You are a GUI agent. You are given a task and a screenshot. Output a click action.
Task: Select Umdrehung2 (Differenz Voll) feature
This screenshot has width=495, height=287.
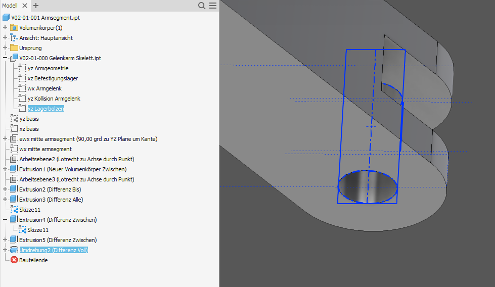click(54, 250)
